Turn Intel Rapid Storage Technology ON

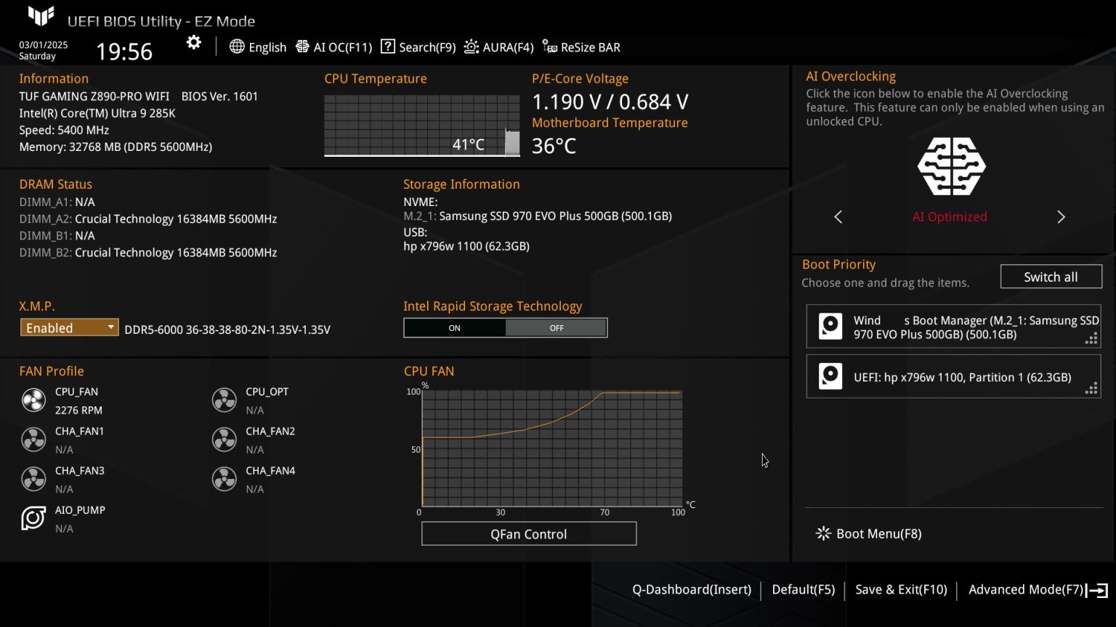coord(455,328)
